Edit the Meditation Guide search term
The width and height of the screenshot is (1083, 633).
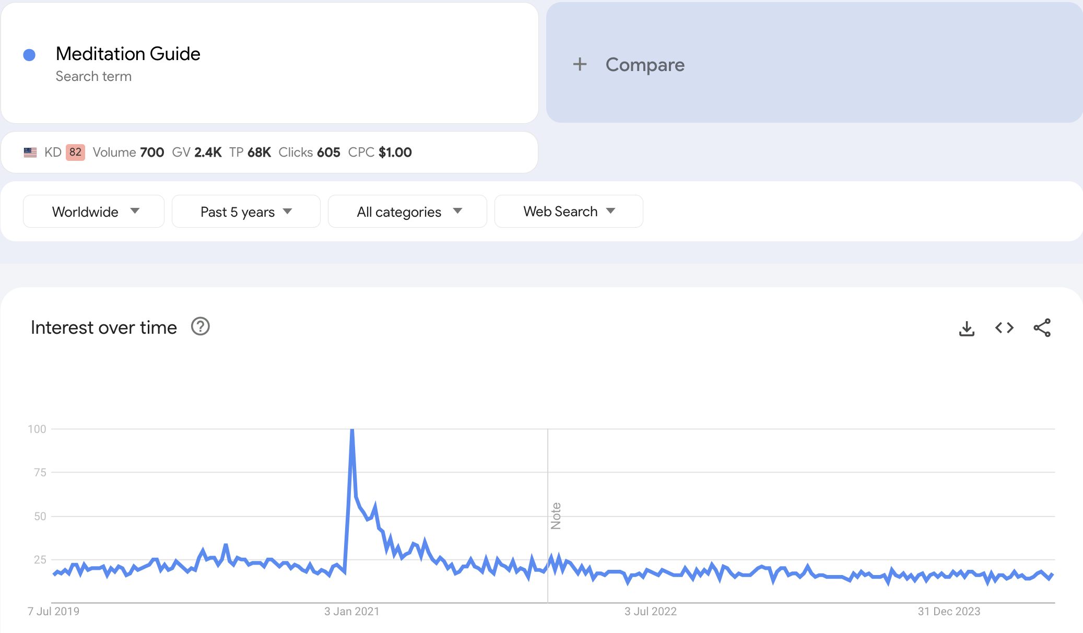click(x=128, y=54)
